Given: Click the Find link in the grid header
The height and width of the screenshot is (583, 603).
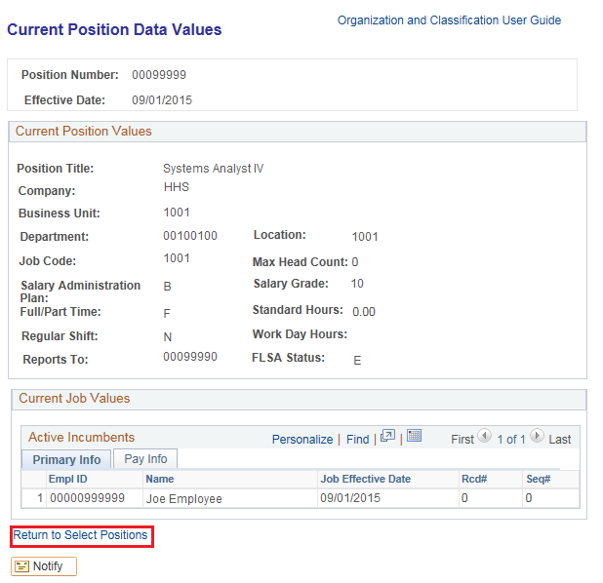Looking at the screenshot, I should [x=357, y=440].
